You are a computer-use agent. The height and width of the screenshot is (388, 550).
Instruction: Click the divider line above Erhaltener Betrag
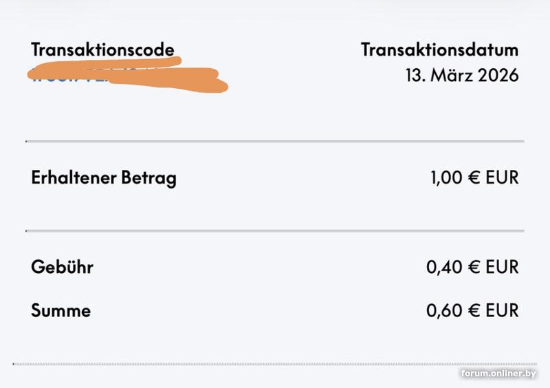point(275,141)
